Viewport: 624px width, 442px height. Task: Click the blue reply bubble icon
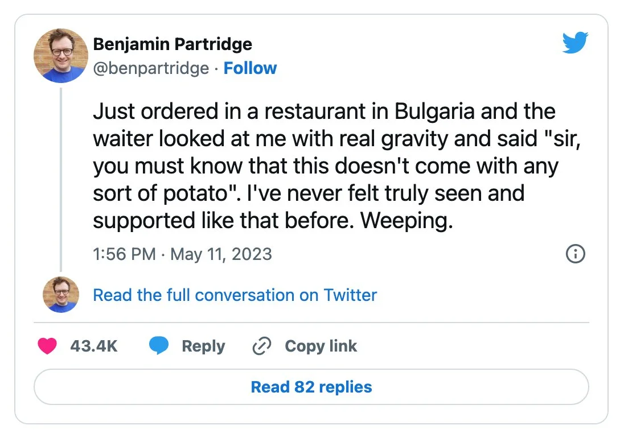tap(159, 346)
